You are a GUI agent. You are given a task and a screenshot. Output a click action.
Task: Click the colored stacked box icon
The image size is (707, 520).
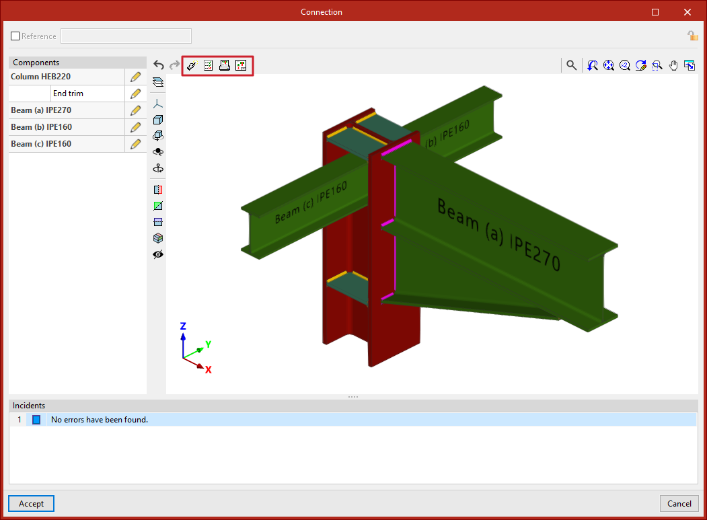click(x=158, y=238)
